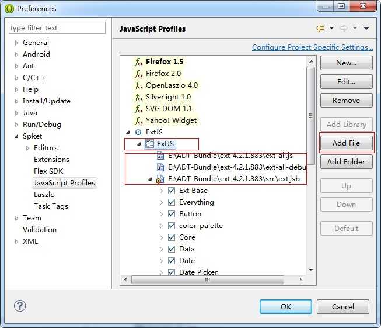The height and width of the screenshot is (328, 381).
Task: Expand the Run/Debug preferences node
Action: (x=16, y=125)
